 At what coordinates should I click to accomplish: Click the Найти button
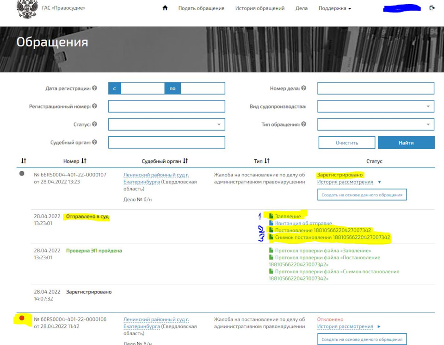pyautogui.click(x=407, y=143)
